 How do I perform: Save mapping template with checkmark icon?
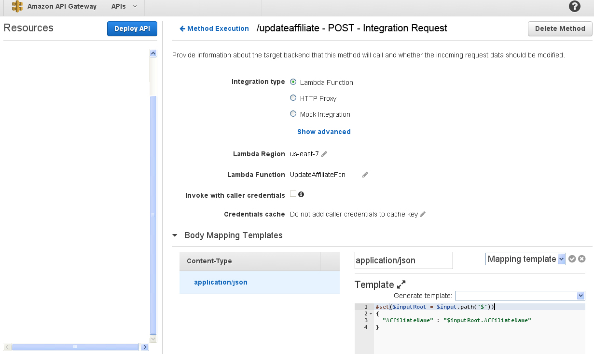pyautogui.click(x=572, y=259)
